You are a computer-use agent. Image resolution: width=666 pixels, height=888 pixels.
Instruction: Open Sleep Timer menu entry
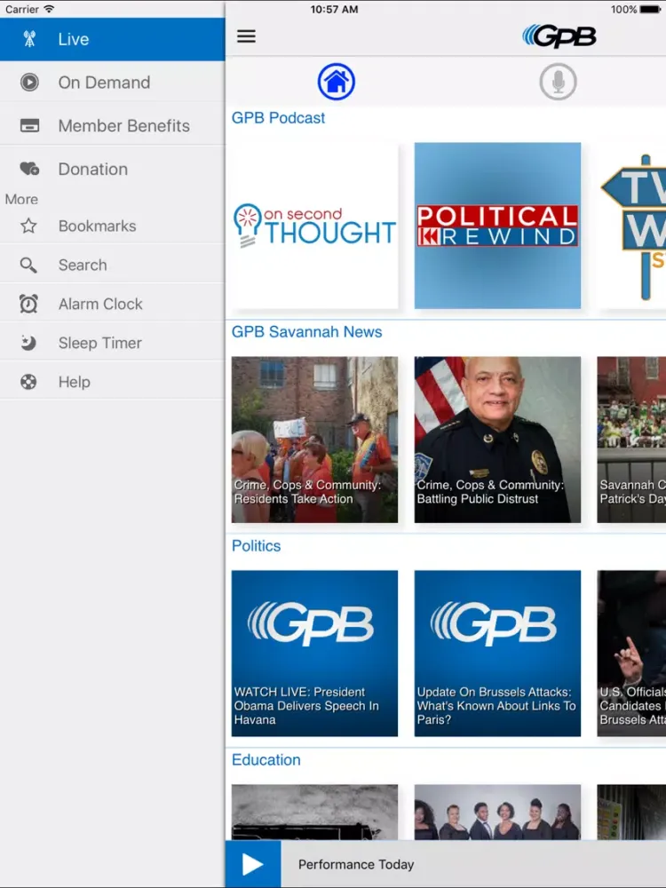click(112, 343)
